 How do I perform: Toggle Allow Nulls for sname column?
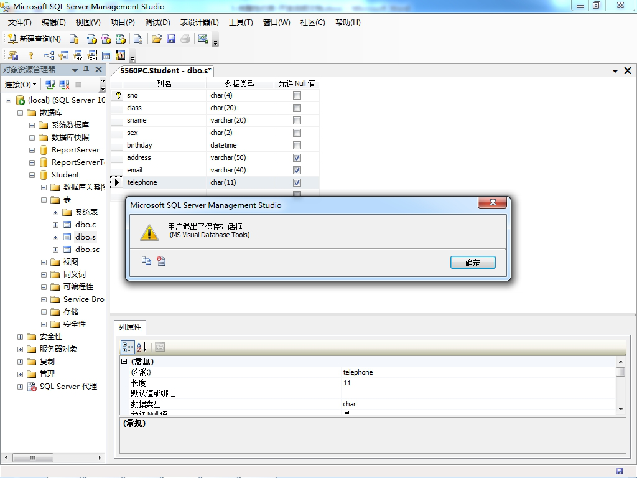[297, 121]
